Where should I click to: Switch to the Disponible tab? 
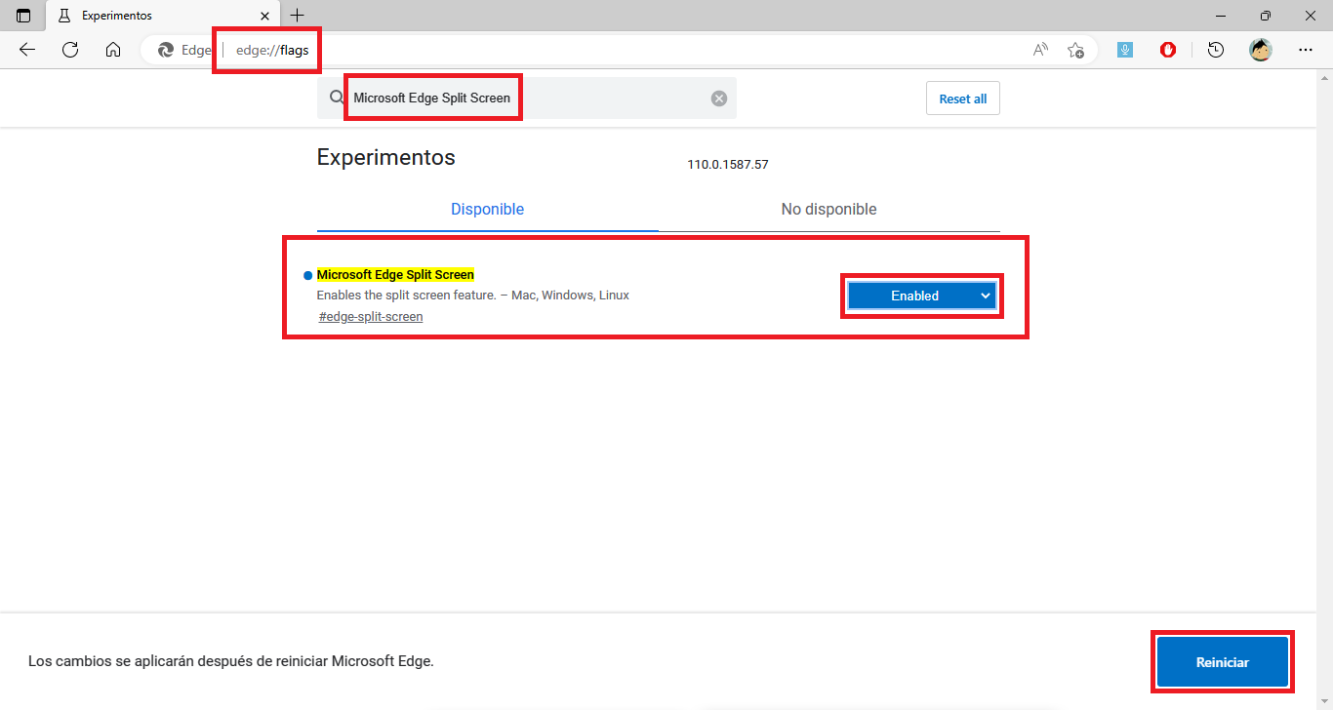[x=487, y=210]
